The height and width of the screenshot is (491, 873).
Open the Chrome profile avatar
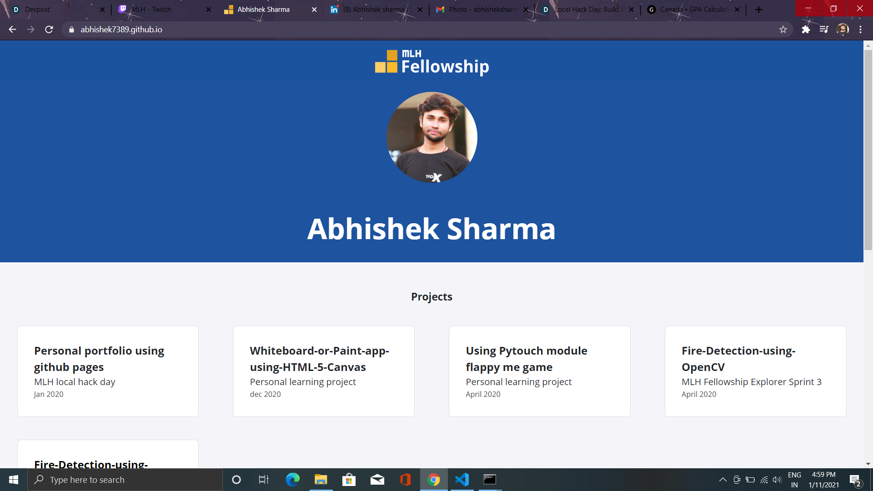pyautogui.click(x=842, y=30)
